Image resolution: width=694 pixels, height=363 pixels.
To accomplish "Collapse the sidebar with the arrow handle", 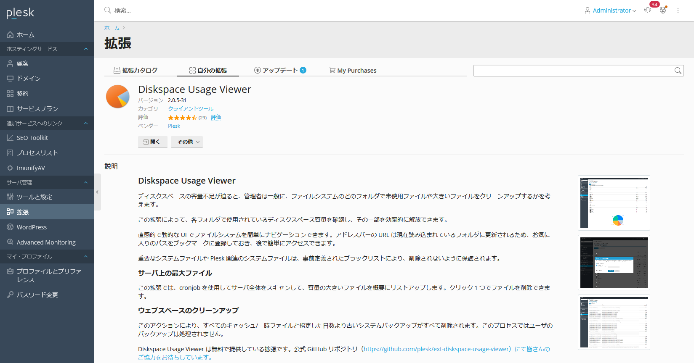I will (x=97, y=192).
